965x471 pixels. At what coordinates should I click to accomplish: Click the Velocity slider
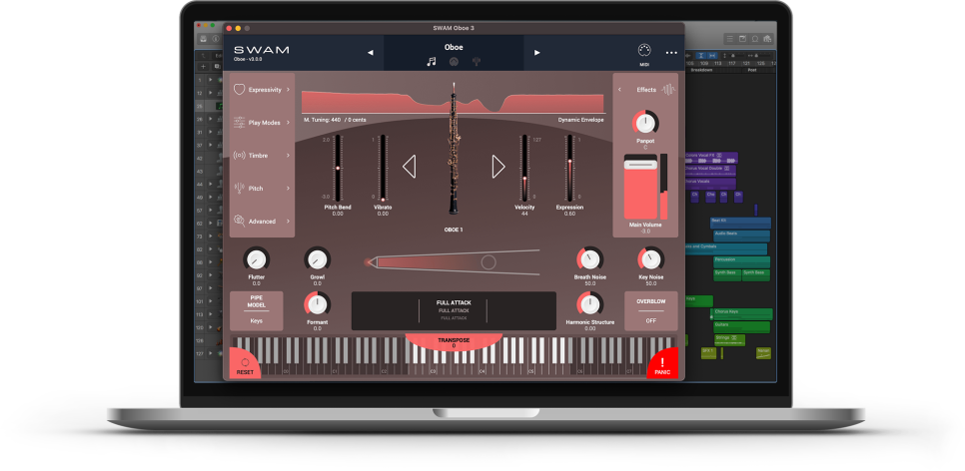tap(524, 168)
